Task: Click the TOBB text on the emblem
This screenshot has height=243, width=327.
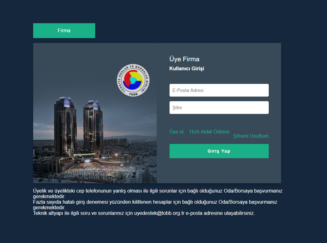Action: 133,94
